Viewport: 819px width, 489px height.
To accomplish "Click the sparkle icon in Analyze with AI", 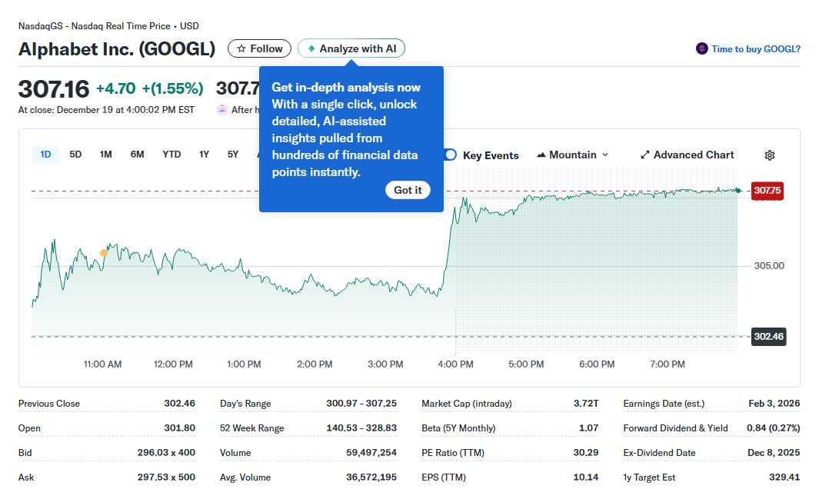I will click(310, 48).
